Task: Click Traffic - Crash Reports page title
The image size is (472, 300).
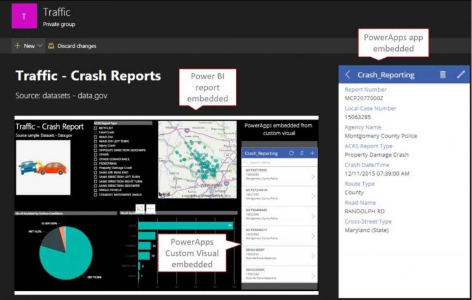Action: point(88,76)
